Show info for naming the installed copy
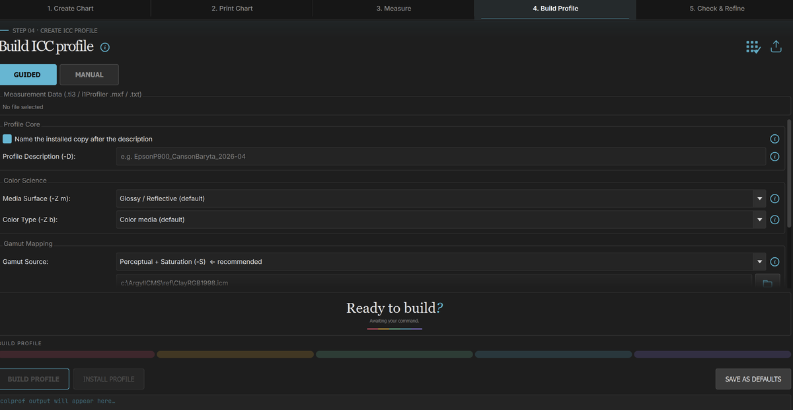Viewport: 793px width, 410px height. (774, 139)
